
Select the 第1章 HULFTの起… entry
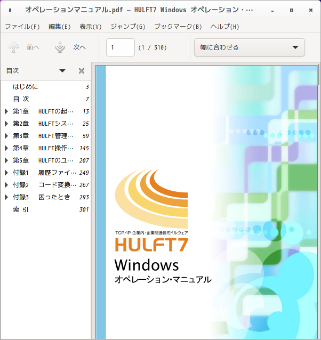point(46,111)
